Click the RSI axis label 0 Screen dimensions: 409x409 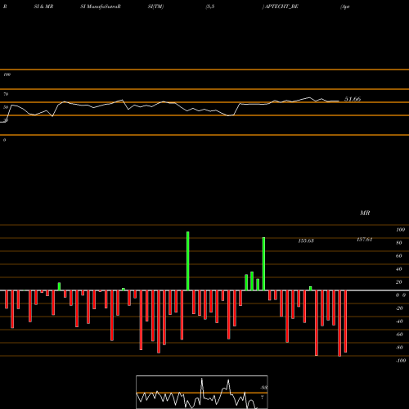[x=4, y=140]
